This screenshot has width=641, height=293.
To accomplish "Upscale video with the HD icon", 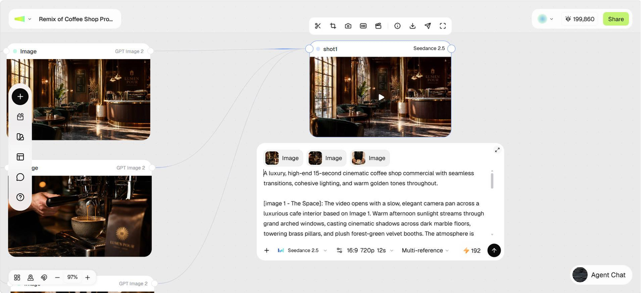I will point(363,26).
